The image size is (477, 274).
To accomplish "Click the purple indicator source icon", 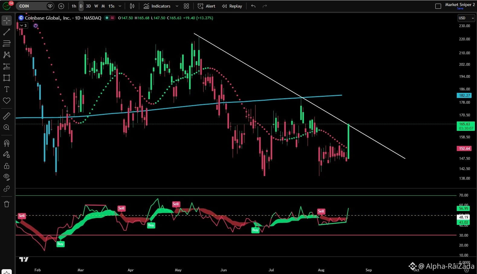I will tap(36, 26).
